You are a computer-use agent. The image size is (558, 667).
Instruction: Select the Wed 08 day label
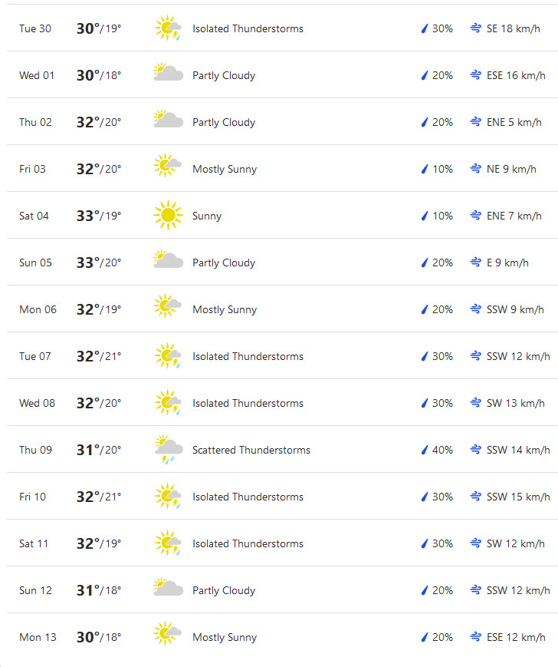(37, 403)
